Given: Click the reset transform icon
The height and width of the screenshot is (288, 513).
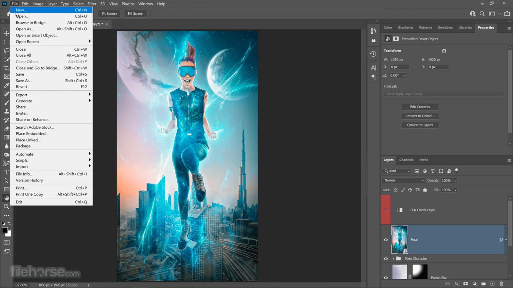Looking at the screenshot, I should (444, 51).
